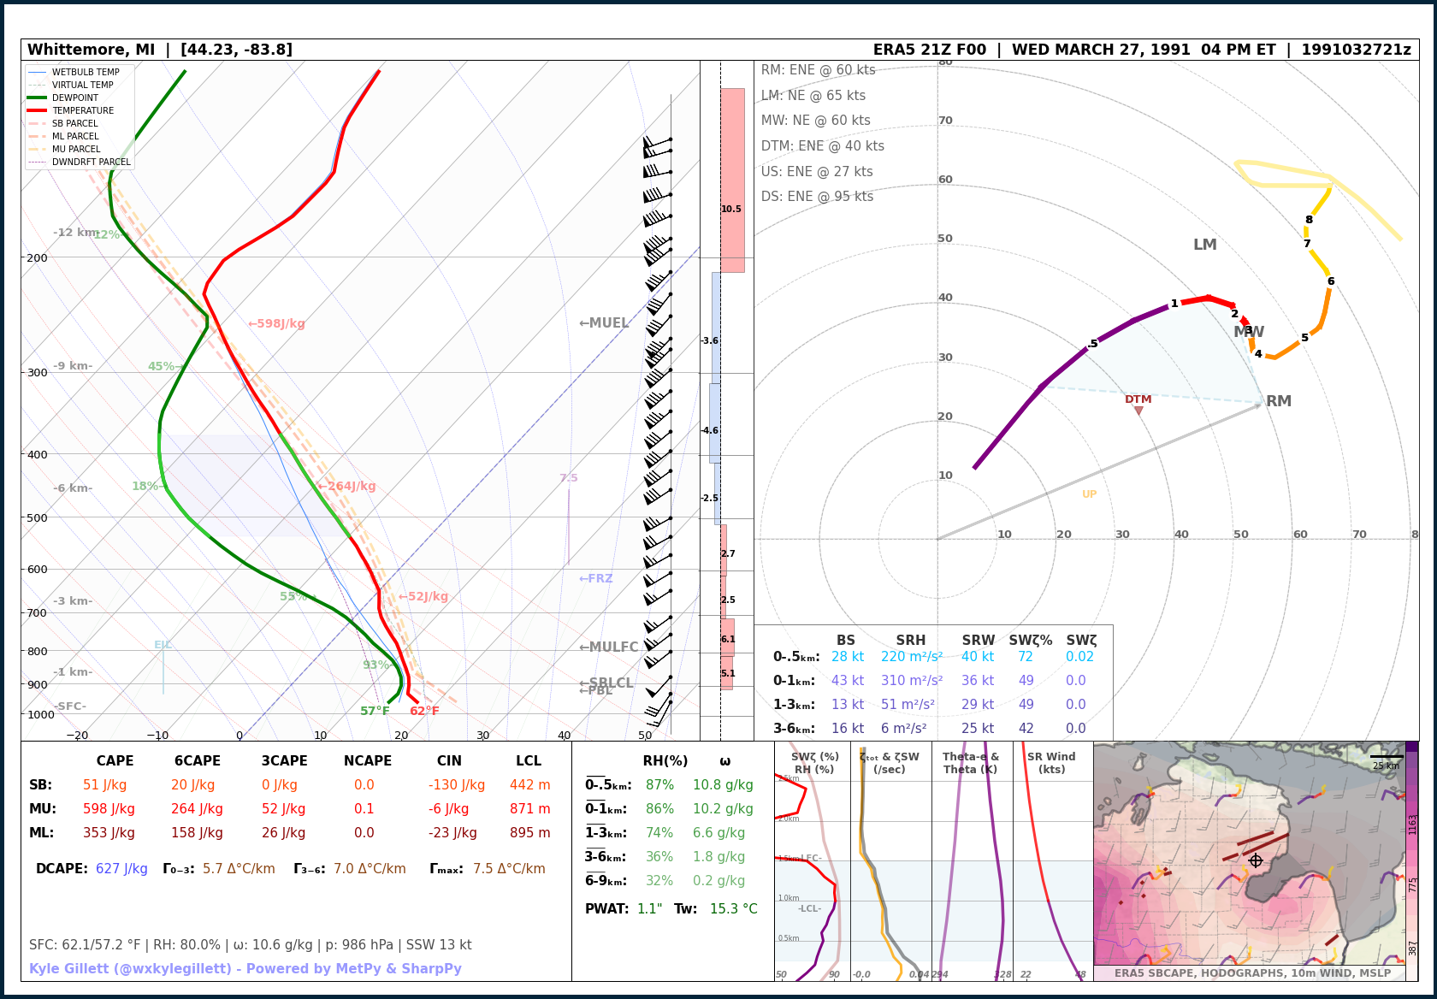Click hodograph height marker 8
Screen dimensions: 1437x999
pyautogui.click(x=1309, y=220)
